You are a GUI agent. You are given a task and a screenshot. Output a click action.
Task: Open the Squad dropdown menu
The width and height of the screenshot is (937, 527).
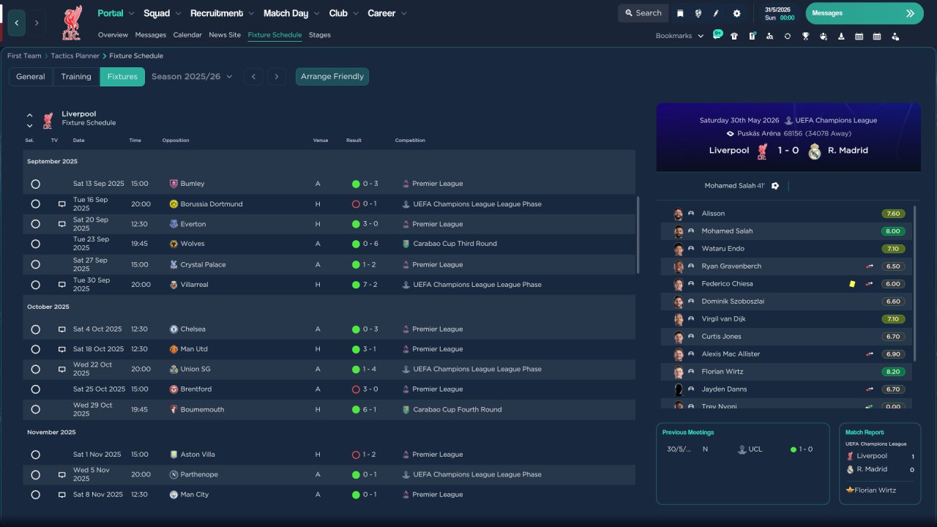162,13
